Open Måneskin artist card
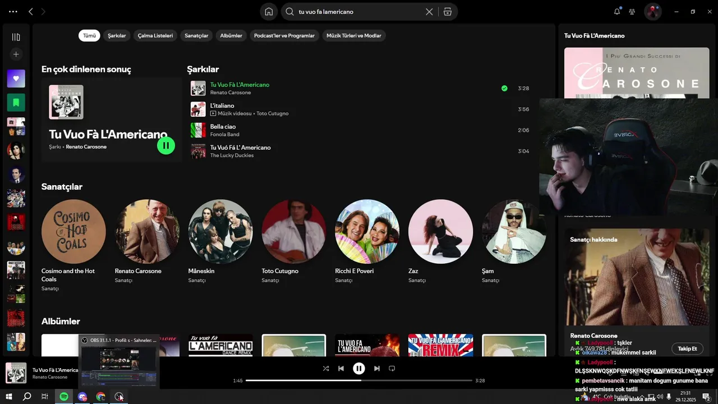The height and width of the screenshot is (404, 718). (x=220, y=232)
